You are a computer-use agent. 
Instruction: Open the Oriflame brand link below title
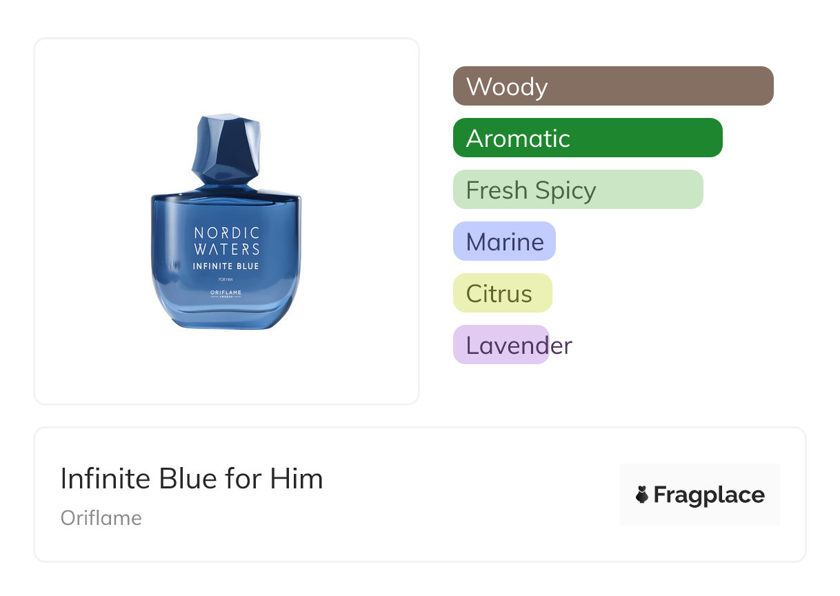(101, 518)
